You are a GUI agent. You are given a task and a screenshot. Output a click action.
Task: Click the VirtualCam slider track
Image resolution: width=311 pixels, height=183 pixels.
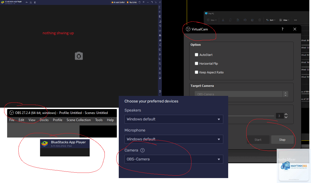(x=251, y=116)
